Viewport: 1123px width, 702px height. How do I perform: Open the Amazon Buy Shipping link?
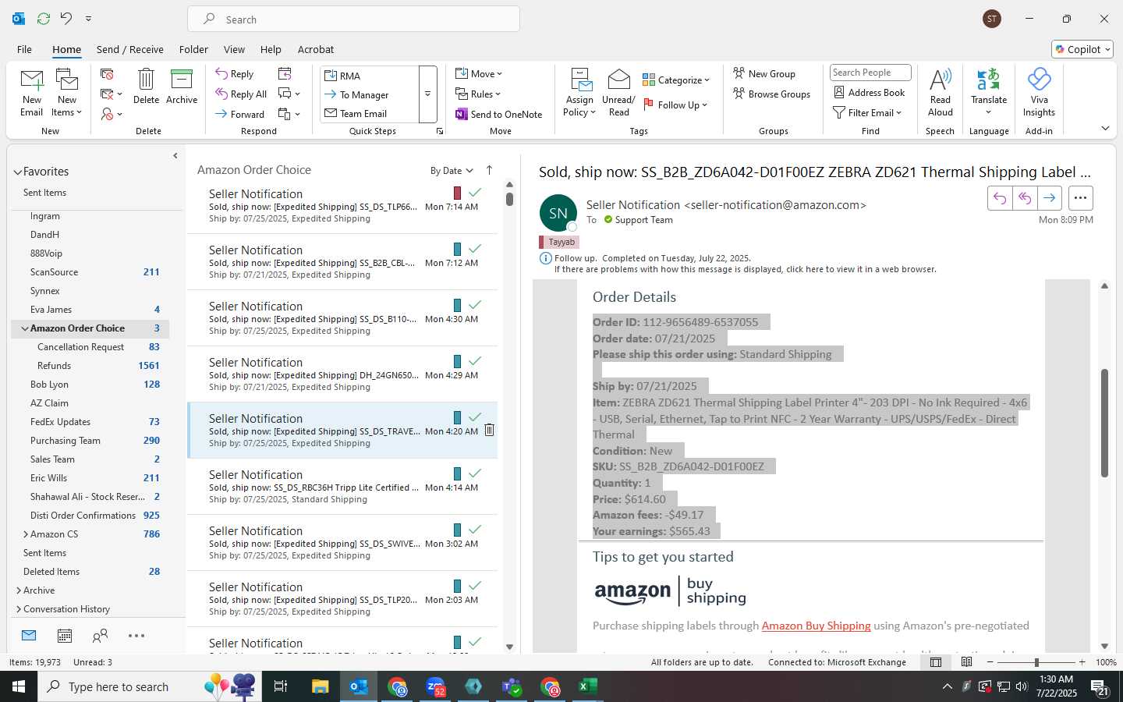[x=816, y=626]
